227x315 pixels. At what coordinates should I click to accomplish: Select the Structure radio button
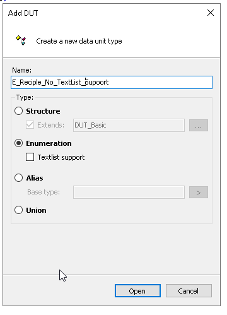pos(18,111)
